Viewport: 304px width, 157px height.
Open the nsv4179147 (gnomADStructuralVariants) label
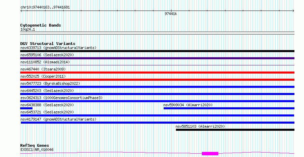pyautogui.click(x=58, y=119)
